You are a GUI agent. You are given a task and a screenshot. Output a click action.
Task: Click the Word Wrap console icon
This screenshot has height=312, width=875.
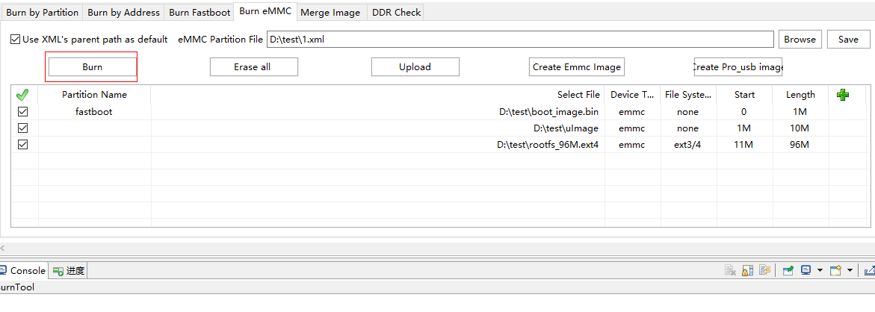(764, 271)
